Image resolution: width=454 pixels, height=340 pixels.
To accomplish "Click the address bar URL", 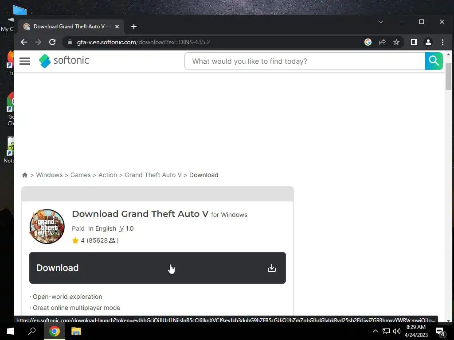I will point(143,42).
